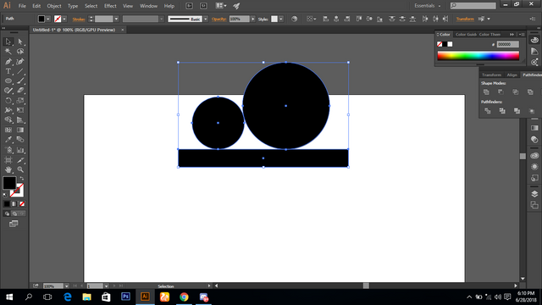
Task: Toggle Draw Normal mode
Action: click(x=7, y=213)
